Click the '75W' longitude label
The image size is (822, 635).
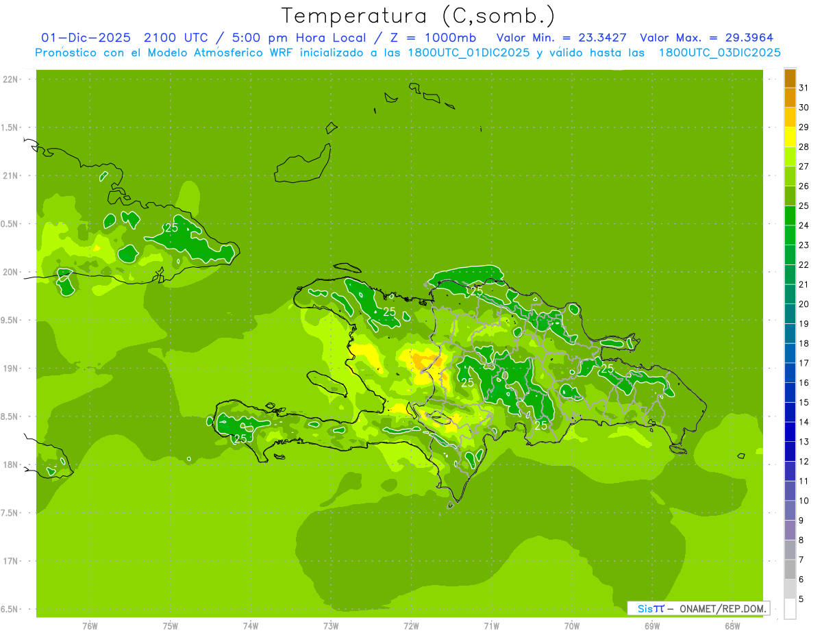(x=171, y=625)
